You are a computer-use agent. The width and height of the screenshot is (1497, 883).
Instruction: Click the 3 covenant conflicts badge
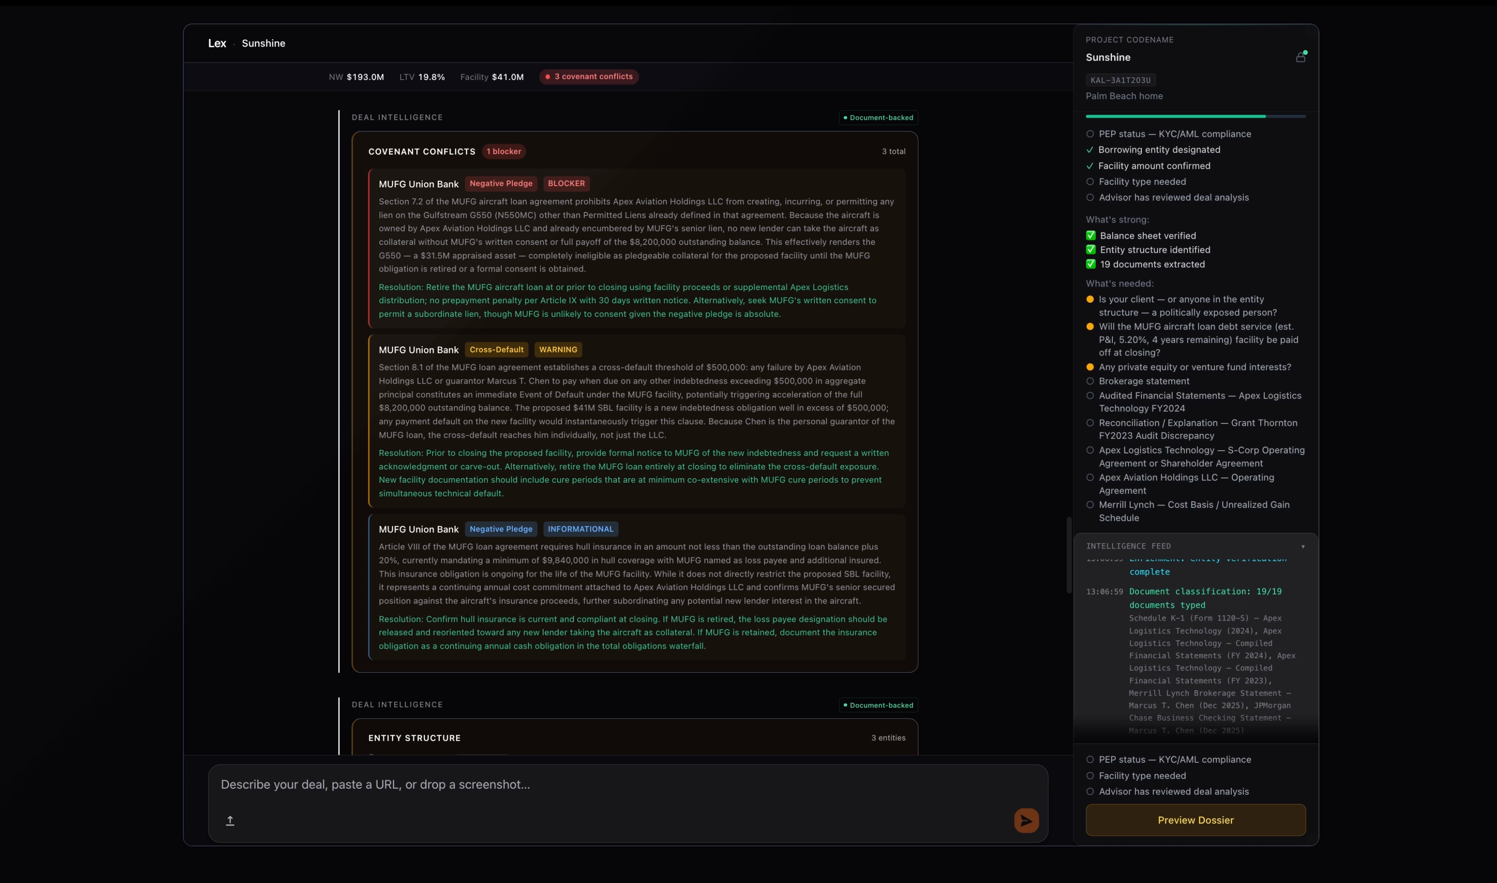click(589, 77)
